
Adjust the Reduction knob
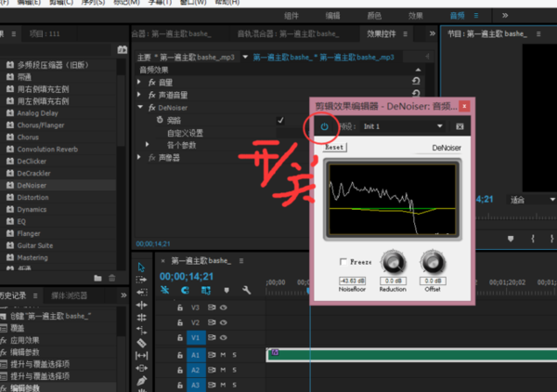[x=394, y=262]
